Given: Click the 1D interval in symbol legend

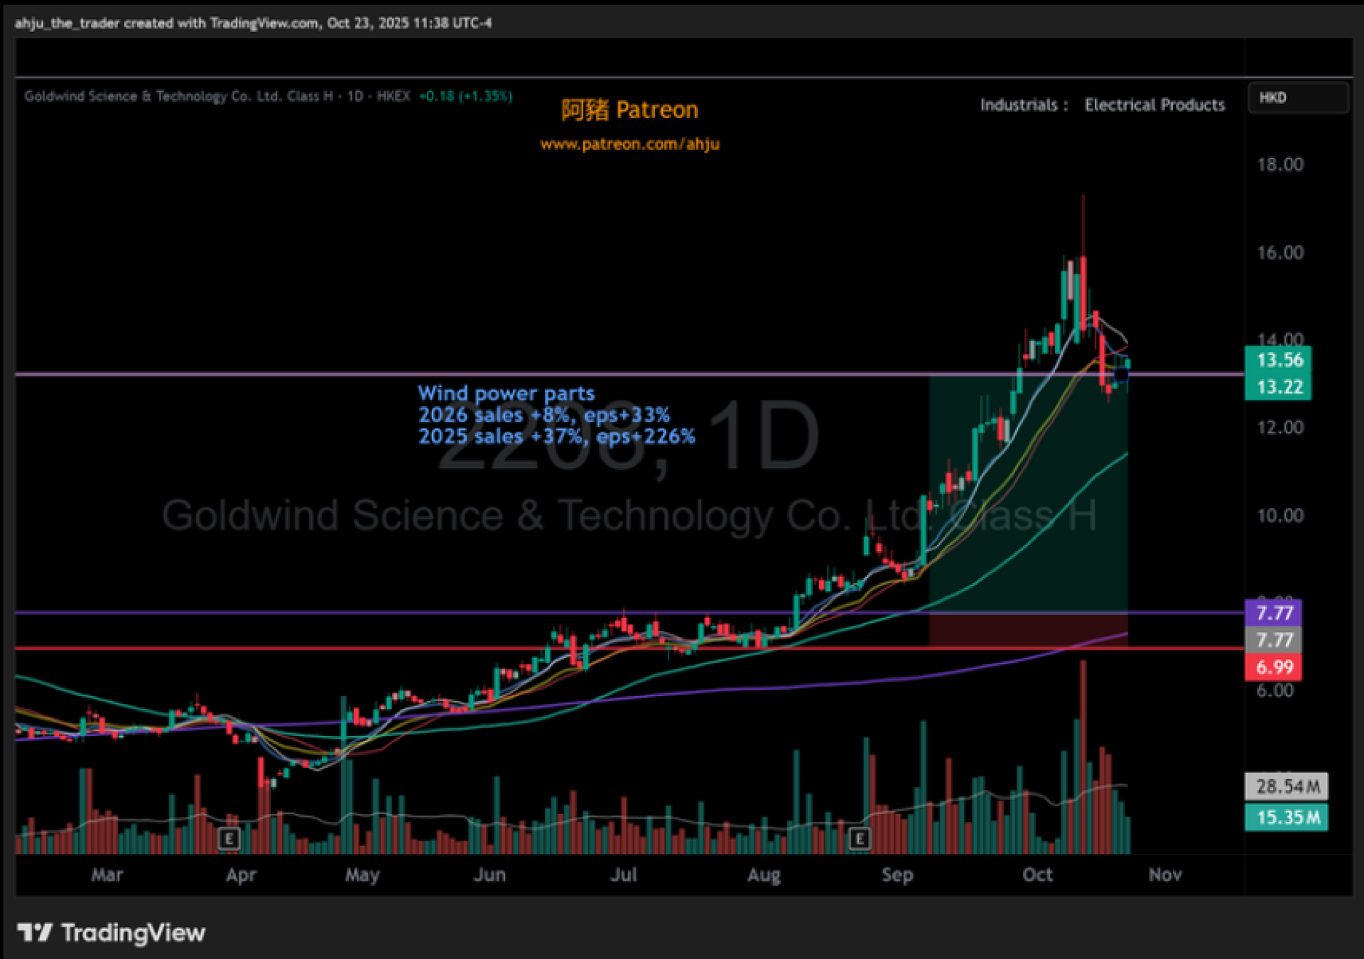Looking at the screenshot, I should pyautogui.click(x=355, y=97).
